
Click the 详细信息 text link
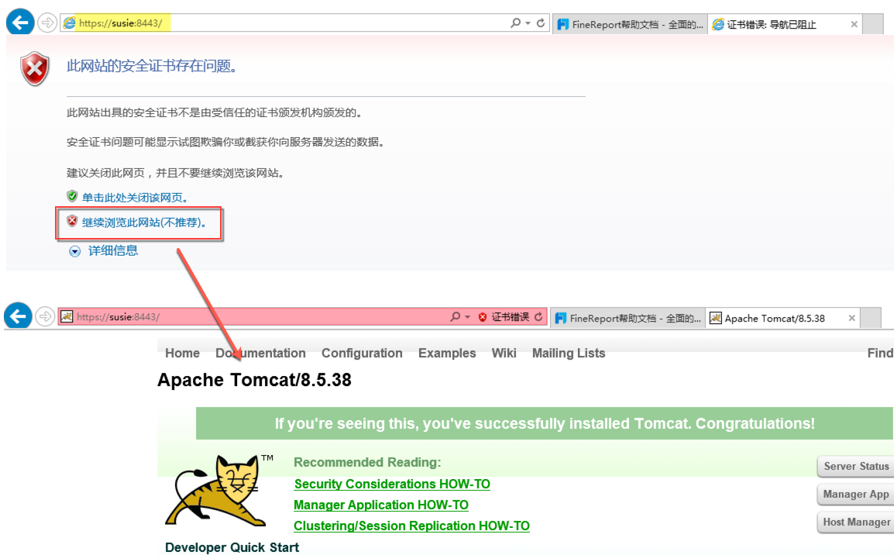[x=113, y=250]
